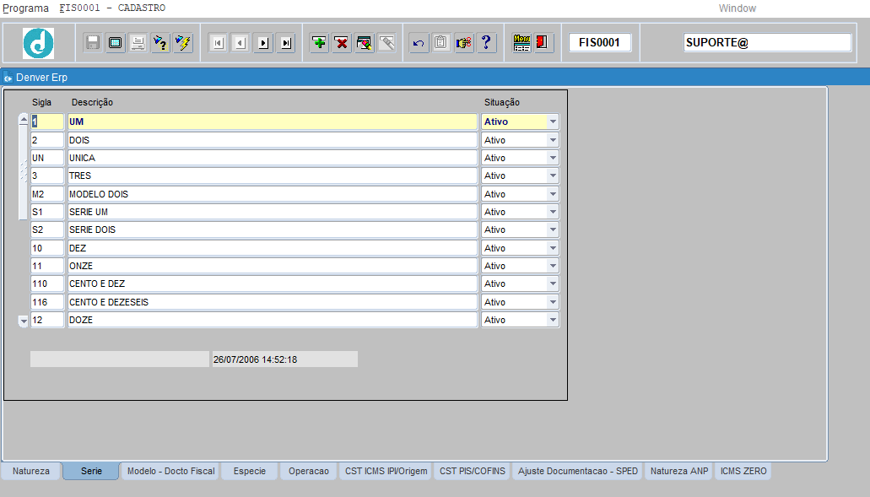Screen dimensions: 870x497
Task: Click the scroll down arrow of records list
Action: pos(24,321)
